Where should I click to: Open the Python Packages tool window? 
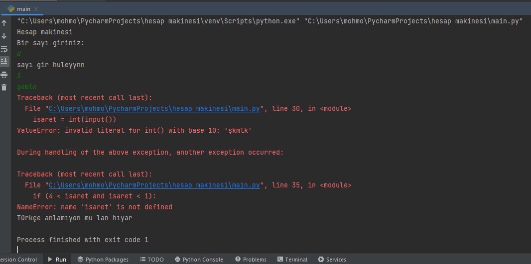coord(103,260)
